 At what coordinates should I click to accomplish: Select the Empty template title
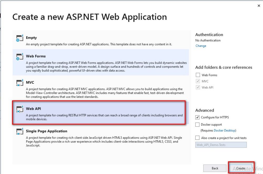(31, 38)
